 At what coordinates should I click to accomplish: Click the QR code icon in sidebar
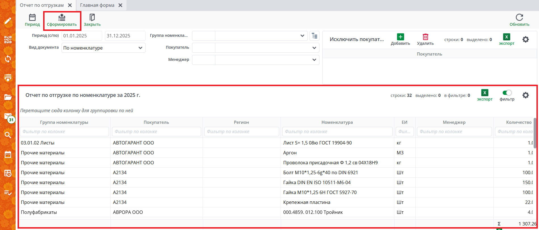8,40
